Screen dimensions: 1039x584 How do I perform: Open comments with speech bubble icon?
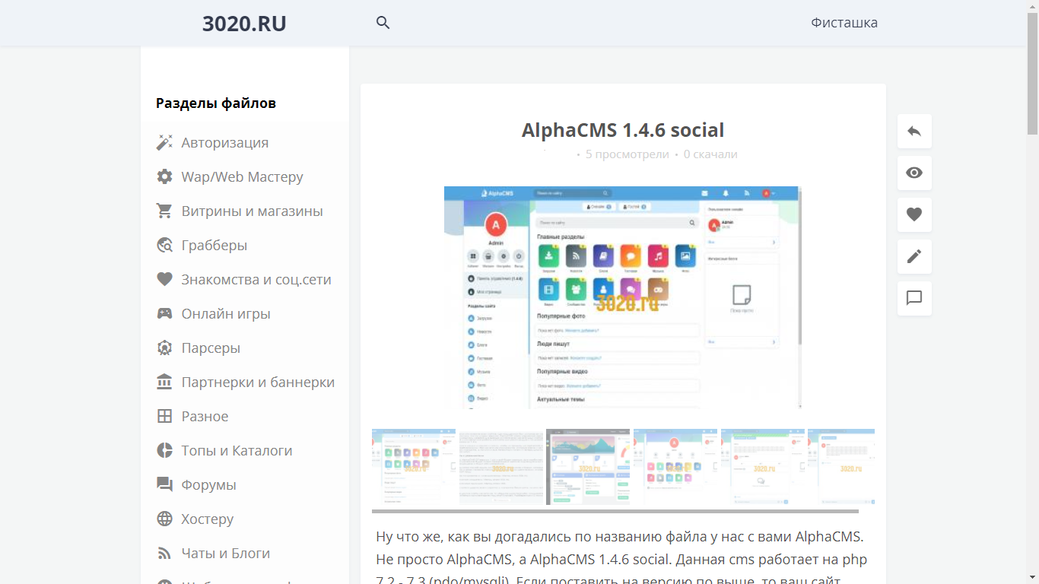click(x=914, y=298)
